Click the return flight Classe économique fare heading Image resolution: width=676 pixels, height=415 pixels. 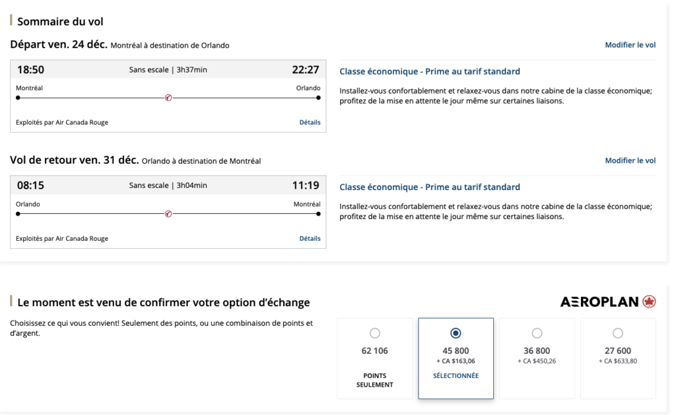[x=430, y=187]
